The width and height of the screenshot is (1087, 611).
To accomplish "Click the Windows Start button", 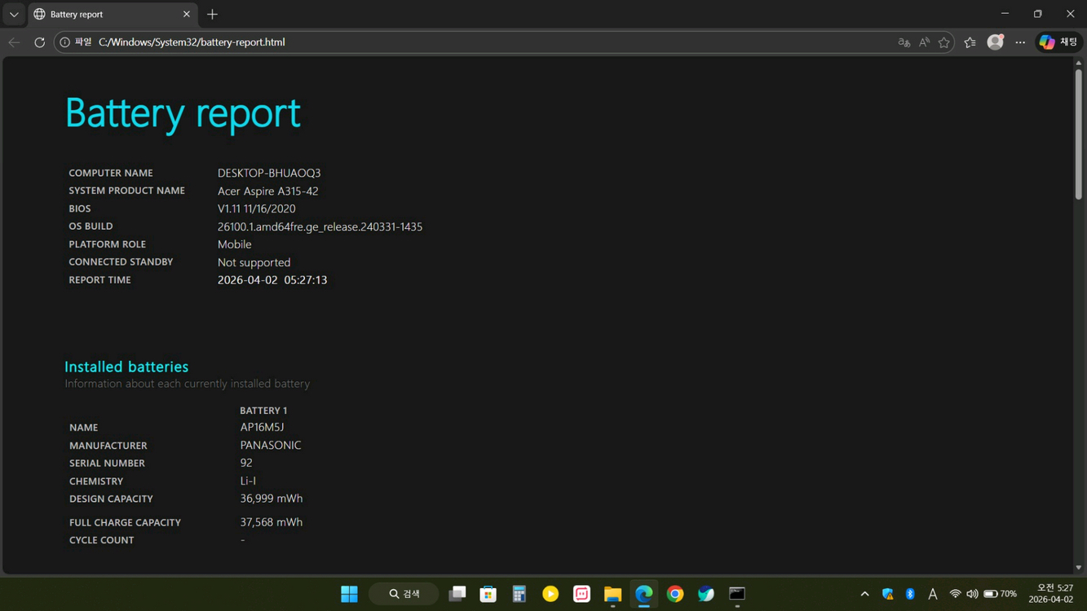I will click(349, 594).
